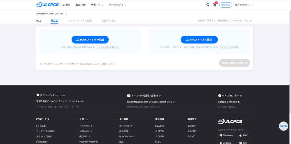Open the SMT FAQ ページ link

tap(88, 64)
